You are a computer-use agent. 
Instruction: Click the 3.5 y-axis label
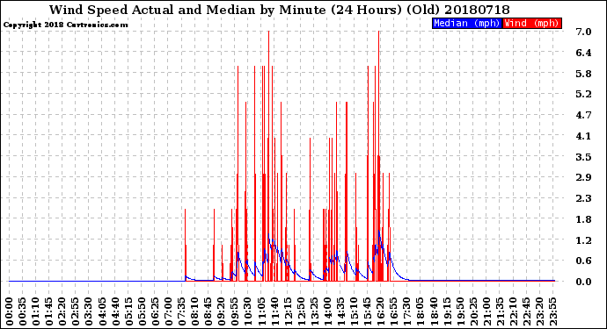click(583, 157)
